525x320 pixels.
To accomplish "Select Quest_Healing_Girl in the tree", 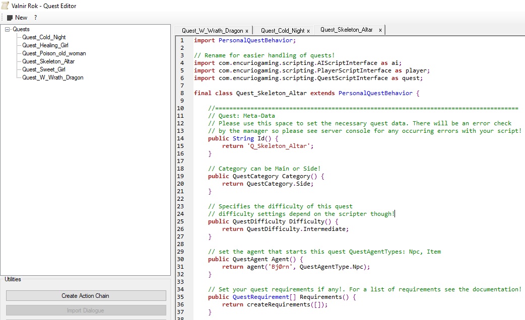I will click(45, 45).
